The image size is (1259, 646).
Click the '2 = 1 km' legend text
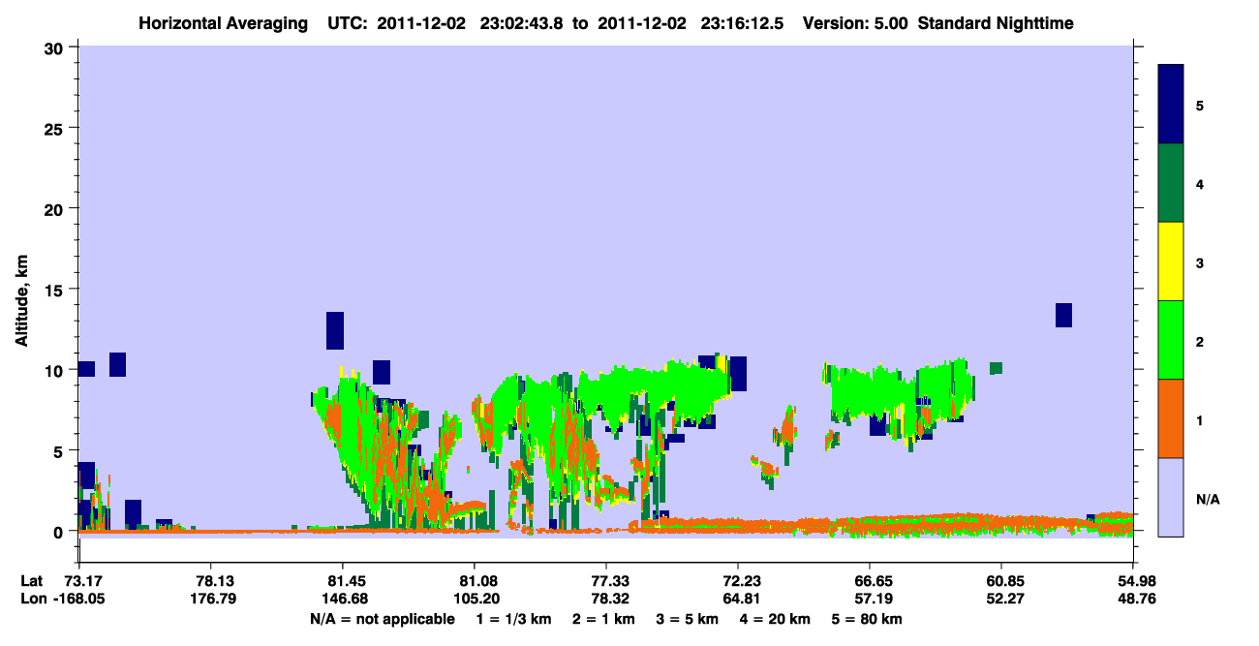[602, 619]
